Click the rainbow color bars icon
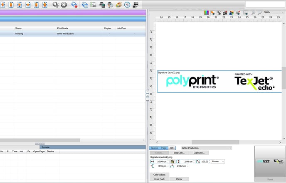 [x=206, y=12]
